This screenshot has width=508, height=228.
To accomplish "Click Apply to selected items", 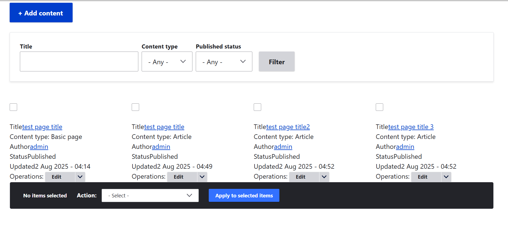I will pyautogui.click(x=244, y=195).
